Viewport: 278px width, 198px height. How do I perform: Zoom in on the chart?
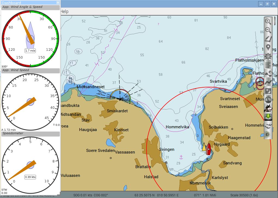pos(268,21)
